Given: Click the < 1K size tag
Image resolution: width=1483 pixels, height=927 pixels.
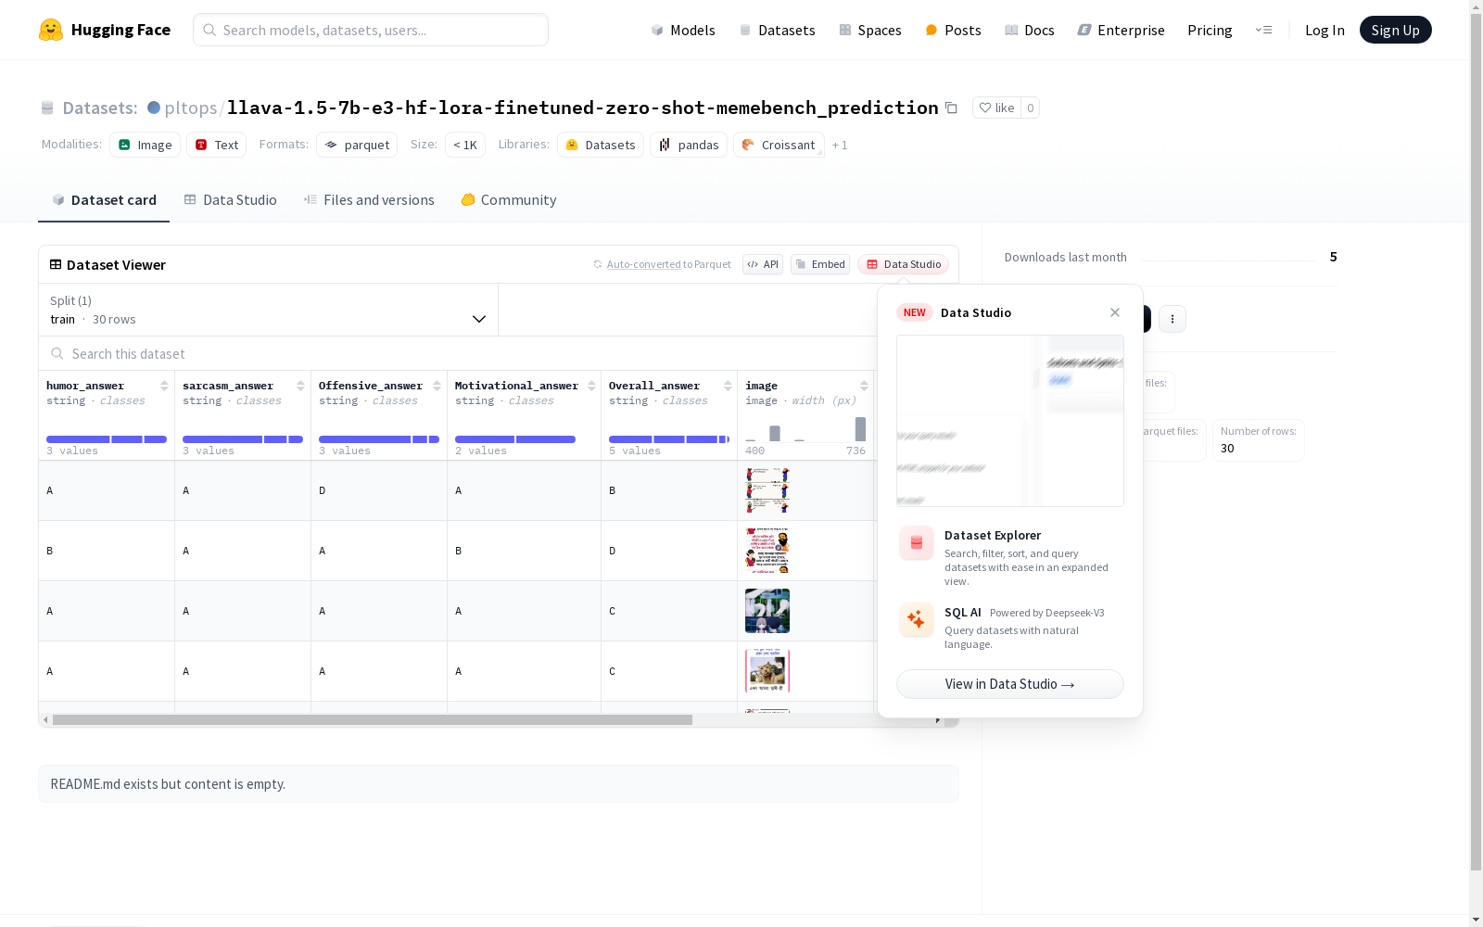Looking at the screenshot, I should pos(465,145).
